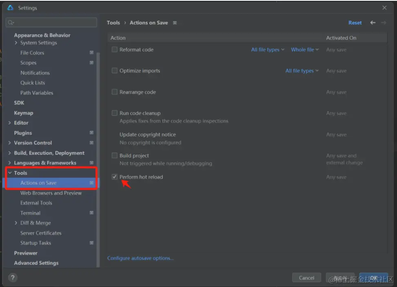Expand Build, Execution, Deployment section

[10, 153]
